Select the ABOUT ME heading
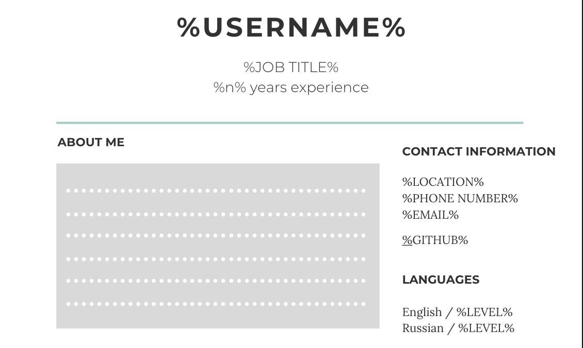583x348 pixels. [91, 143]
